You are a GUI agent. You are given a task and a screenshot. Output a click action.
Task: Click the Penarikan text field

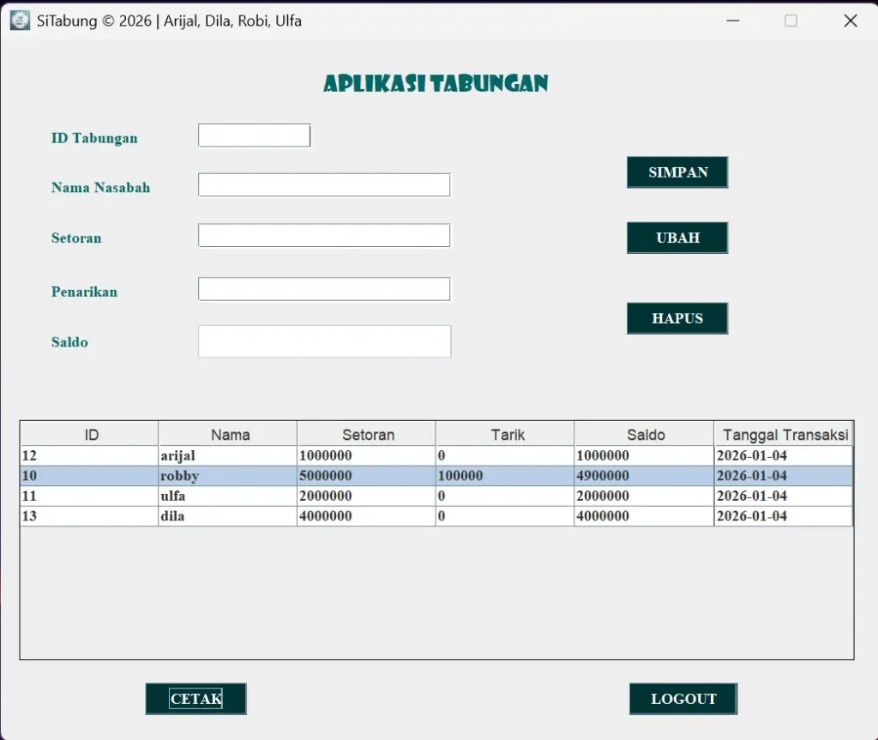(x=324, y=290)
